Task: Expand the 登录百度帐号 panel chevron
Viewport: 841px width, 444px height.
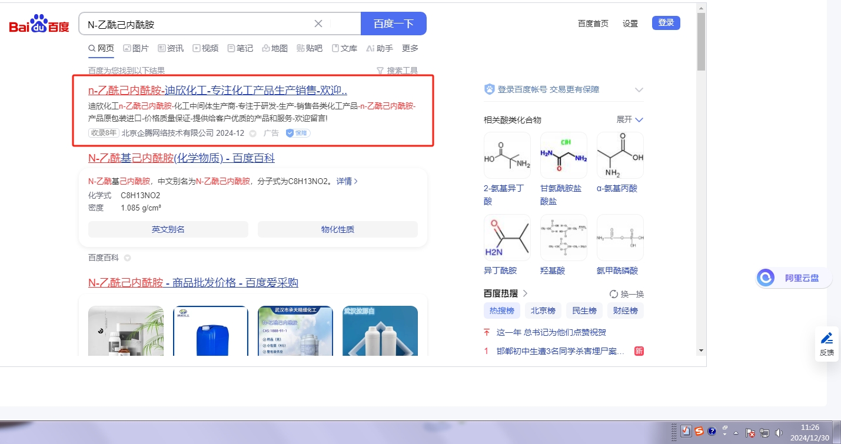Action: coord(639,90)
